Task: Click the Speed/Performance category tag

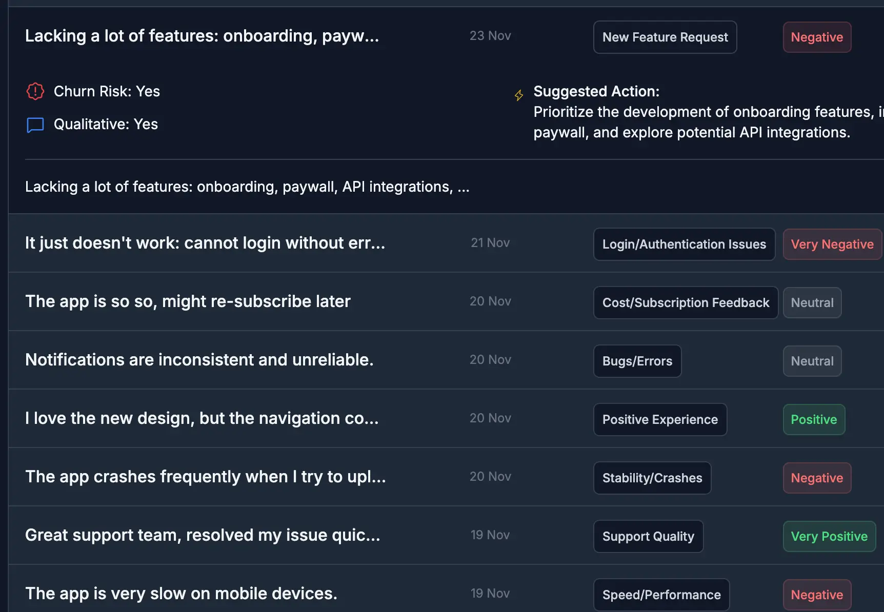Action: 661,595
